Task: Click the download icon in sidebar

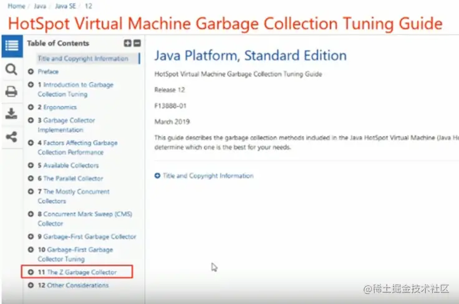Action: [x=11, y=113]
